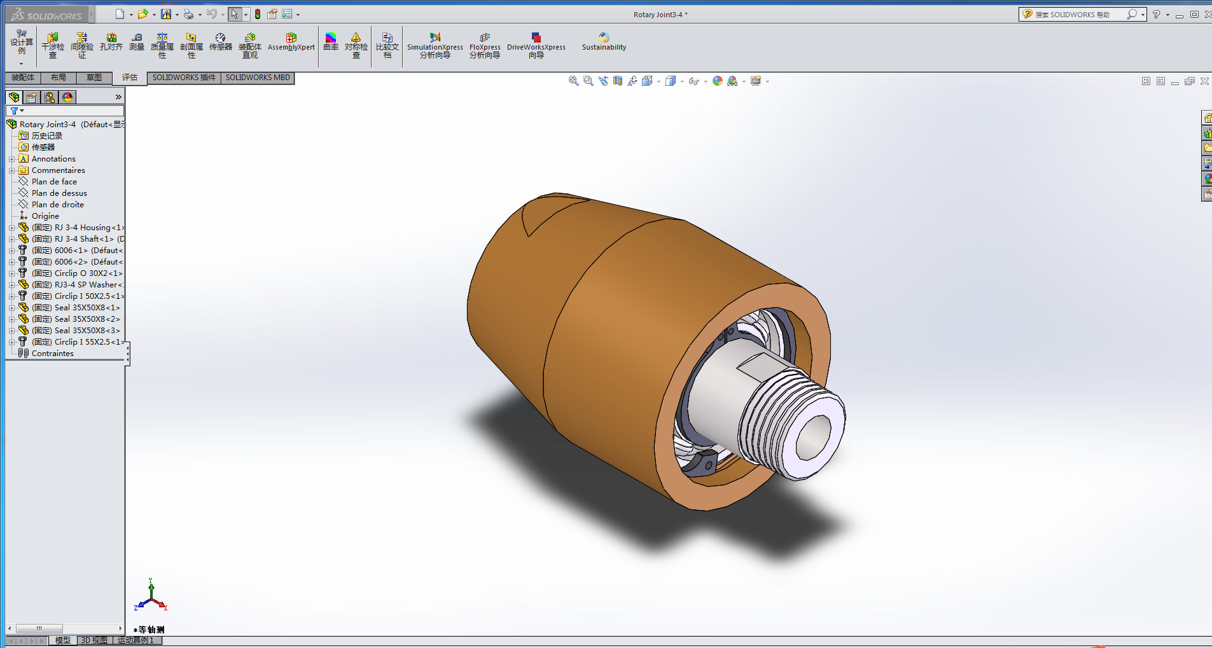Toggle the Select cursor tool

pyautogui.click(x=234, y=14)
